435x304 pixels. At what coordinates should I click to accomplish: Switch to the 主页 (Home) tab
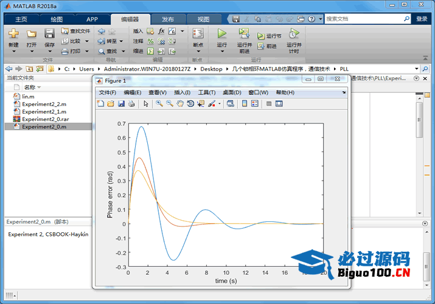tap(21, 19)
